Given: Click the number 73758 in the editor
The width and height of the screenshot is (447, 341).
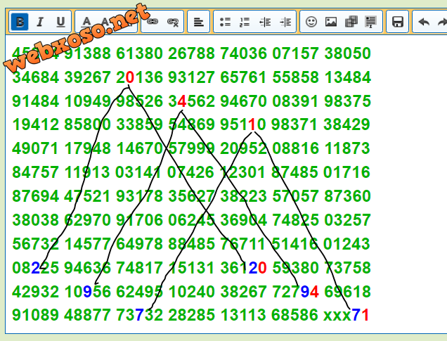Looking at the screenshot, I should pos(347,268).
